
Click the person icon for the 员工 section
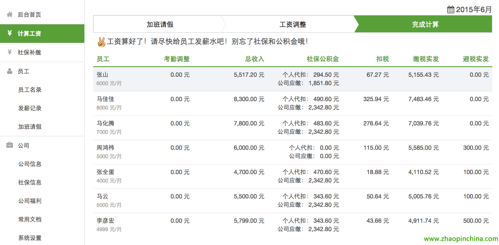click(9, 71)
